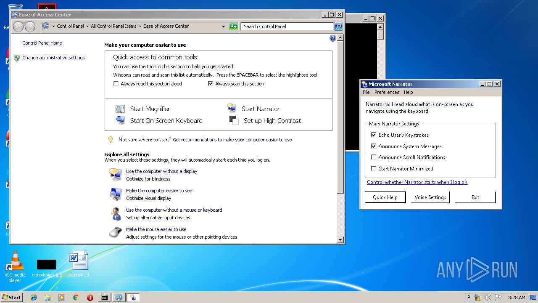The width and height of the screenshot is (538, 303).
Task: Click the Narrator Quick Help button
Action: (x=385, y=197)
